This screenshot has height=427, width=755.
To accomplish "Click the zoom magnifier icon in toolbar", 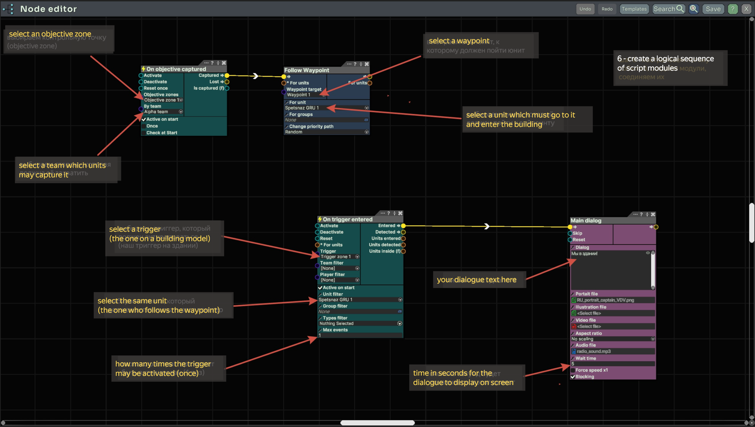I will [694, 9].
